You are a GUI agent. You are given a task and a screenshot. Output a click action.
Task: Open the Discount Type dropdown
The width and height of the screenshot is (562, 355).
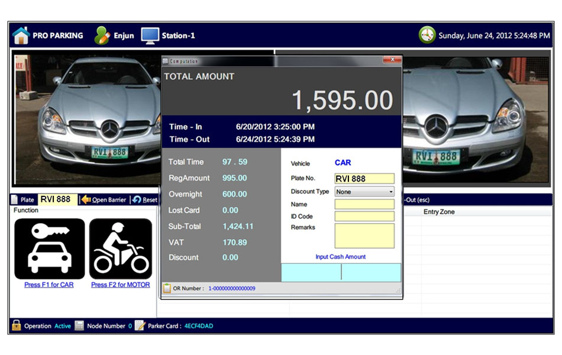[364, 192]
